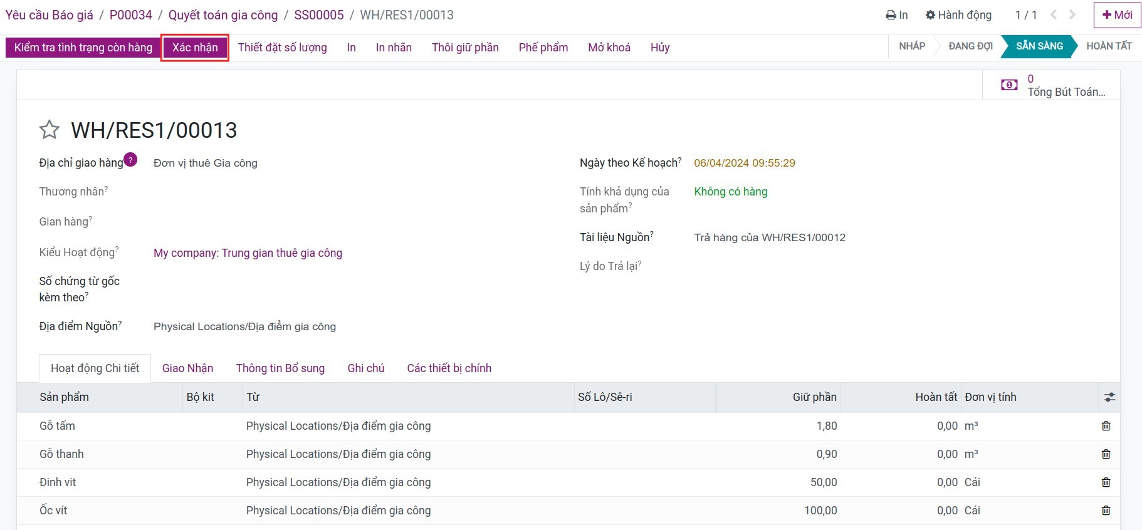Switch to the Hoạt động Chi tiết tab

coord(95,368)
